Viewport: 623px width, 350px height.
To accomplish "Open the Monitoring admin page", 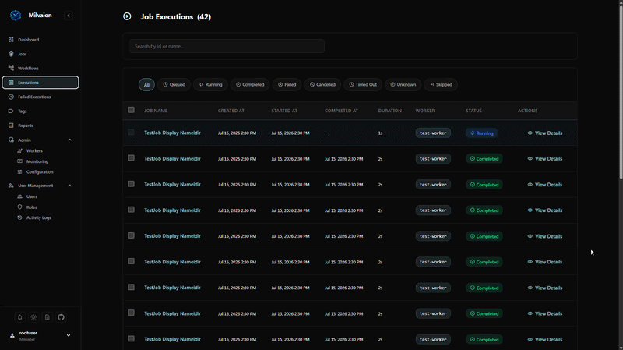I will [37, 161].
